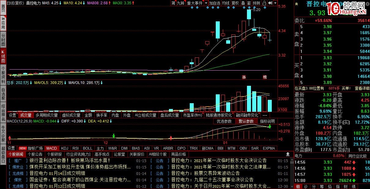Open the 指标广场 marked NEW
This screenshot has width=370, height=189.
point(31,148)
